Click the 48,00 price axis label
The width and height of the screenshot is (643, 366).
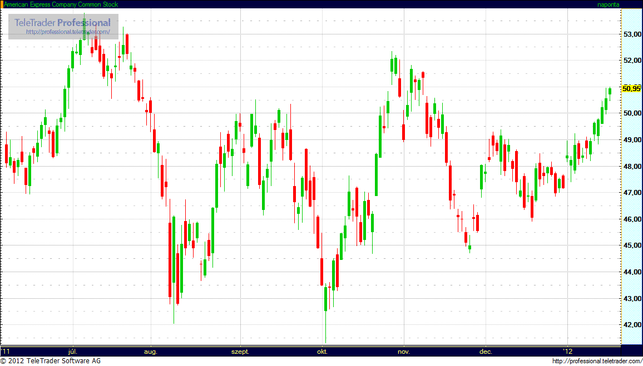[632, 167]
